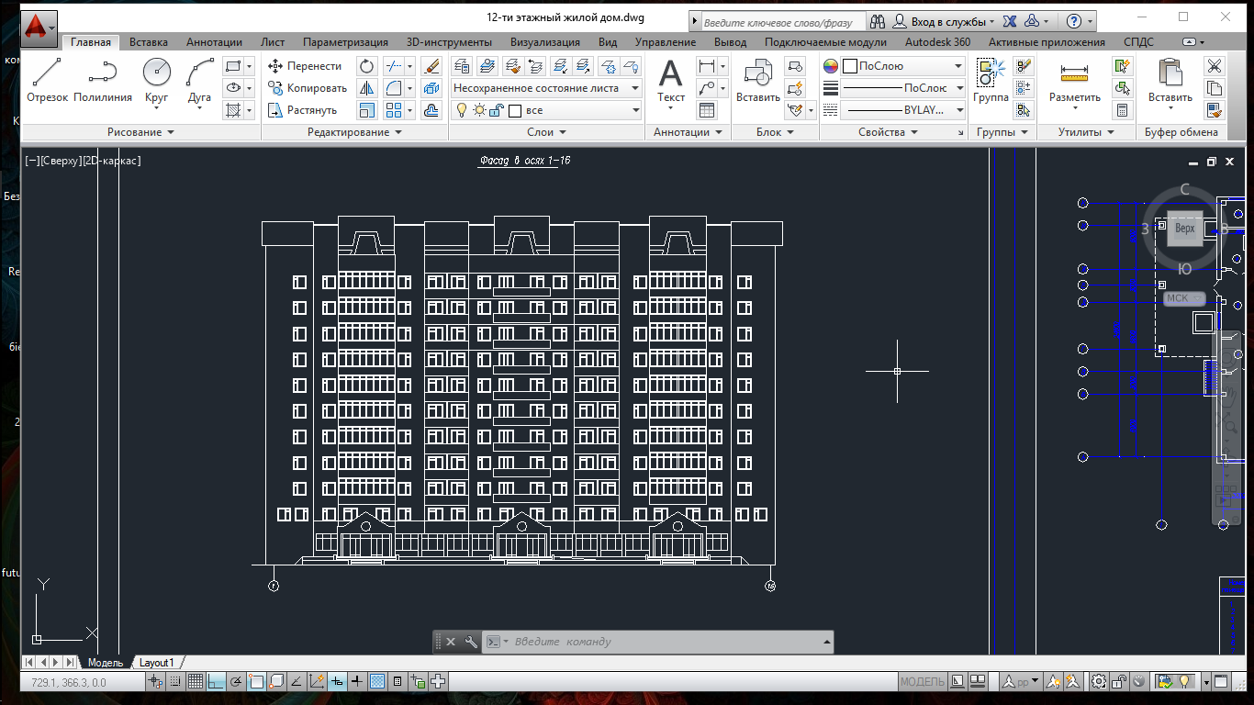Toggle grid display in the status bar
The image size is (1254, 705).
click(196, 682)
